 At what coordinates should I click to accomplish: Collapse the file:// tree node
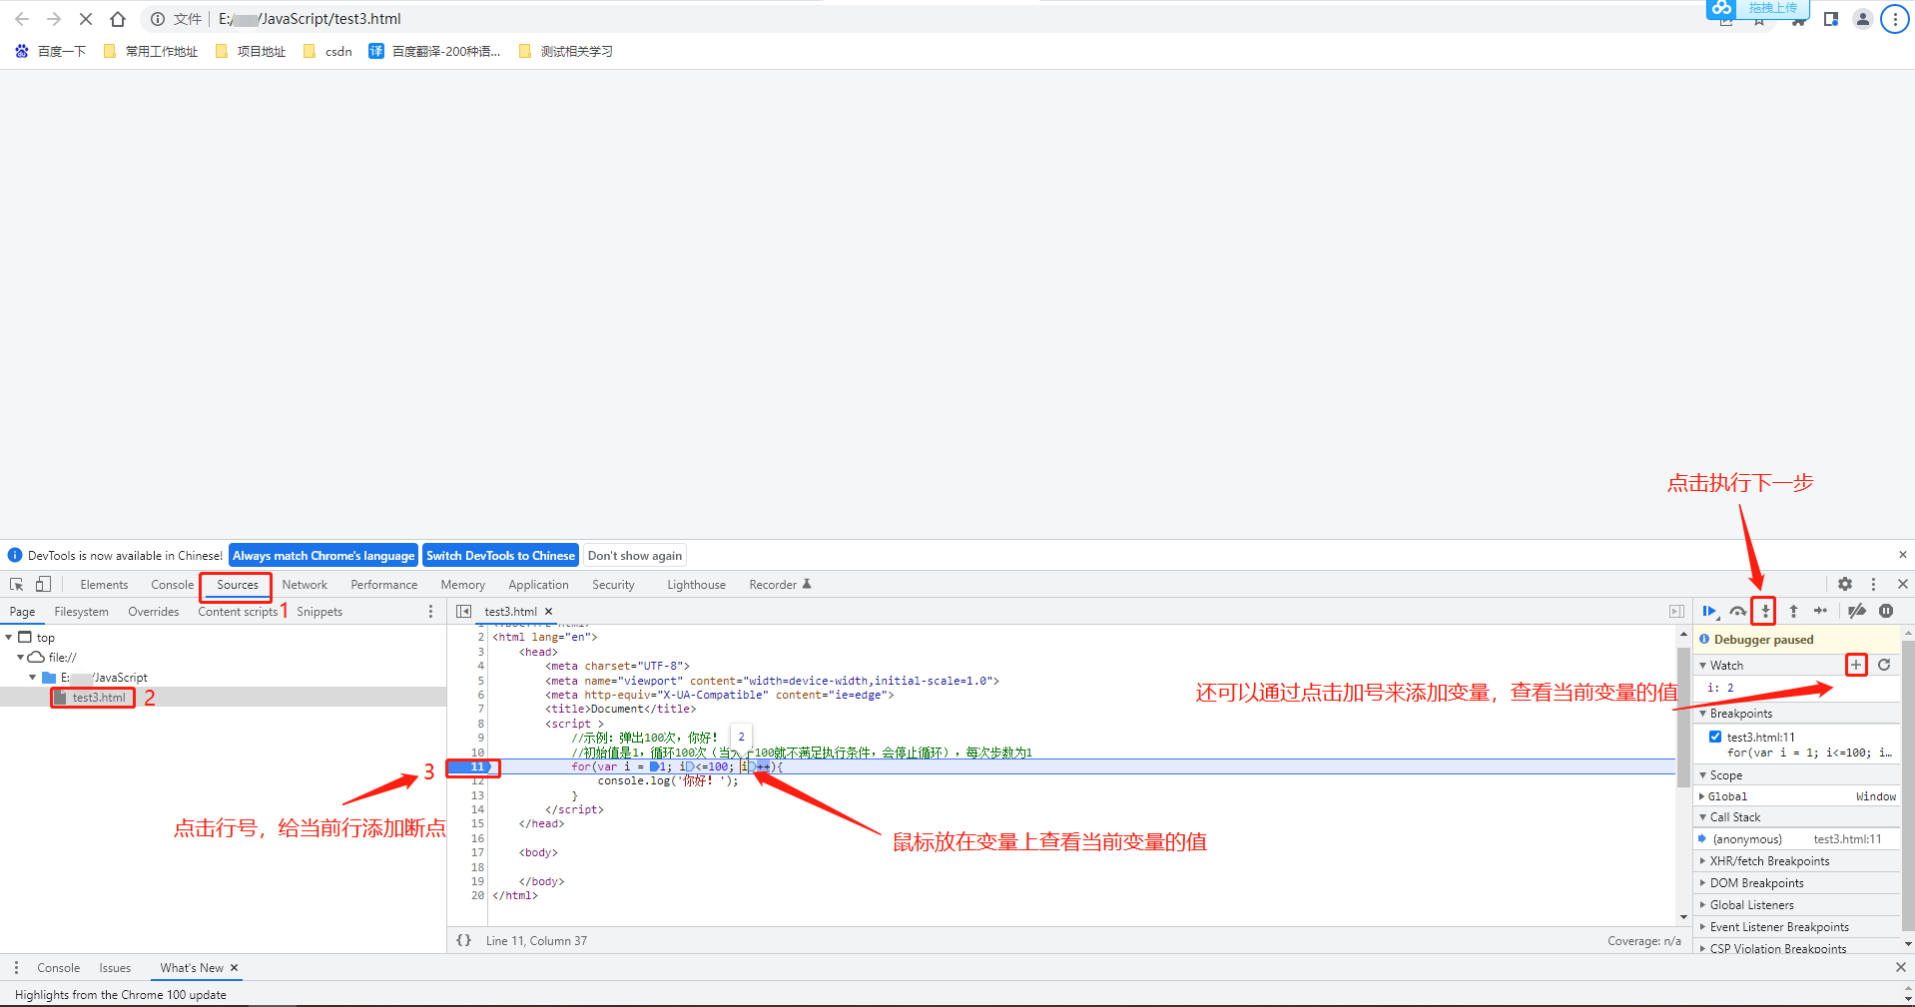click(x=20, y=658)
